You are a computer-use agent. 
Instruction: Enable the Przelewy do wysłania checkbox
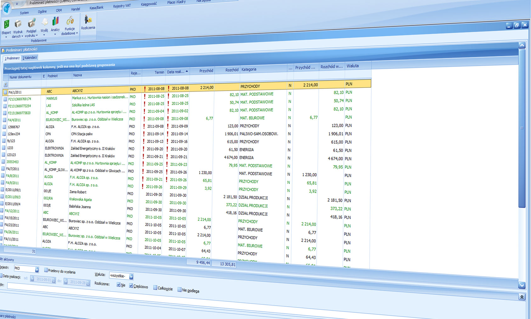coord(46,270)
